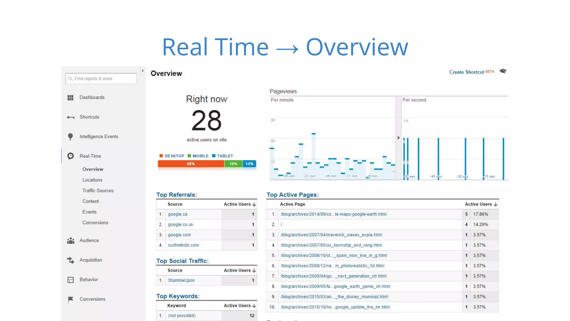Open the maverick_waves_expla.html page link

tap(331, 235)
